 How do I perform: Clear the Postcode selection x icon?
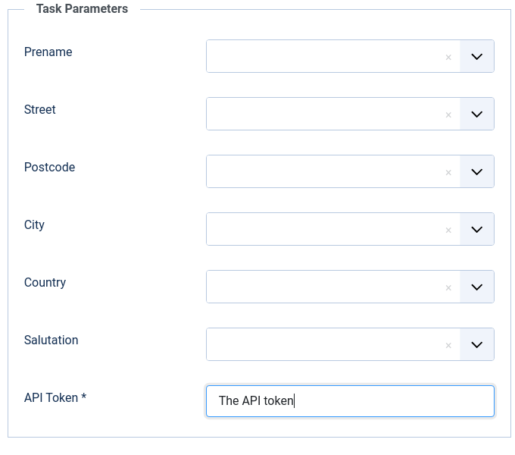(448, 172)
